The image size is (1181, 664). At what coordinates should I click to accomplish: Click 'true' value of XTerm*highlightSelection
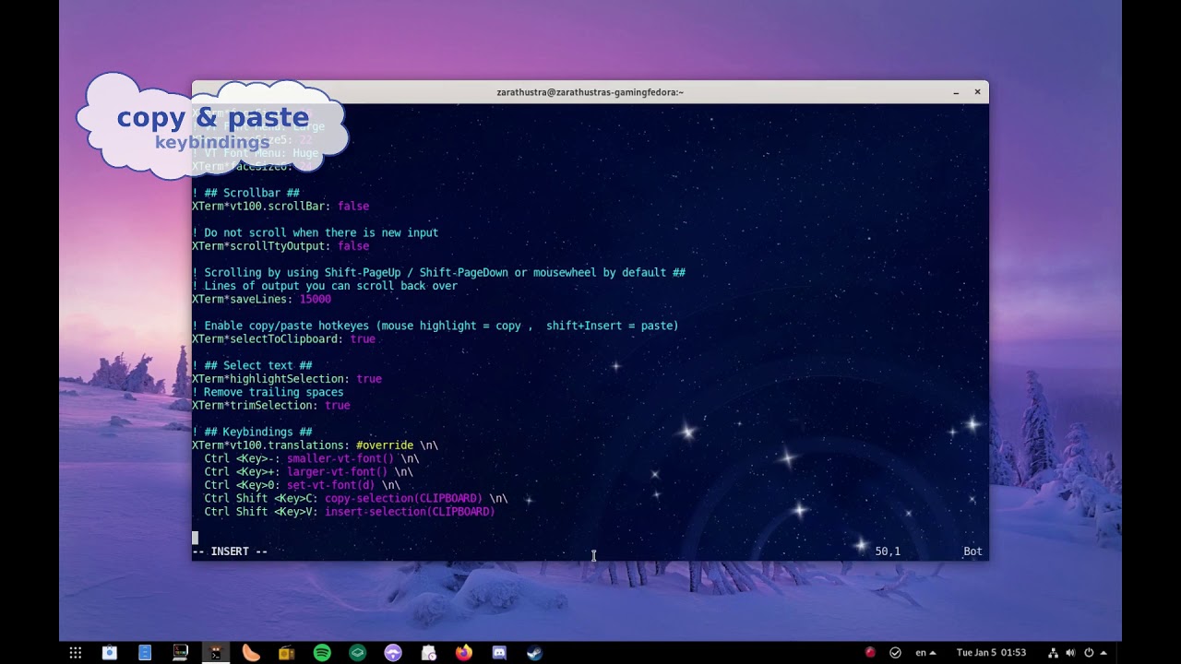(x=369, y=379)
